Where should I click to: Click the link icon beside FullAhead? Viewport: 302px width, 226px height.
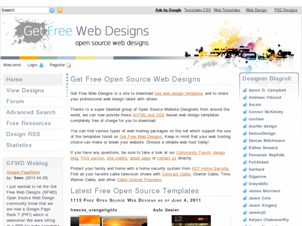[245, 162]
